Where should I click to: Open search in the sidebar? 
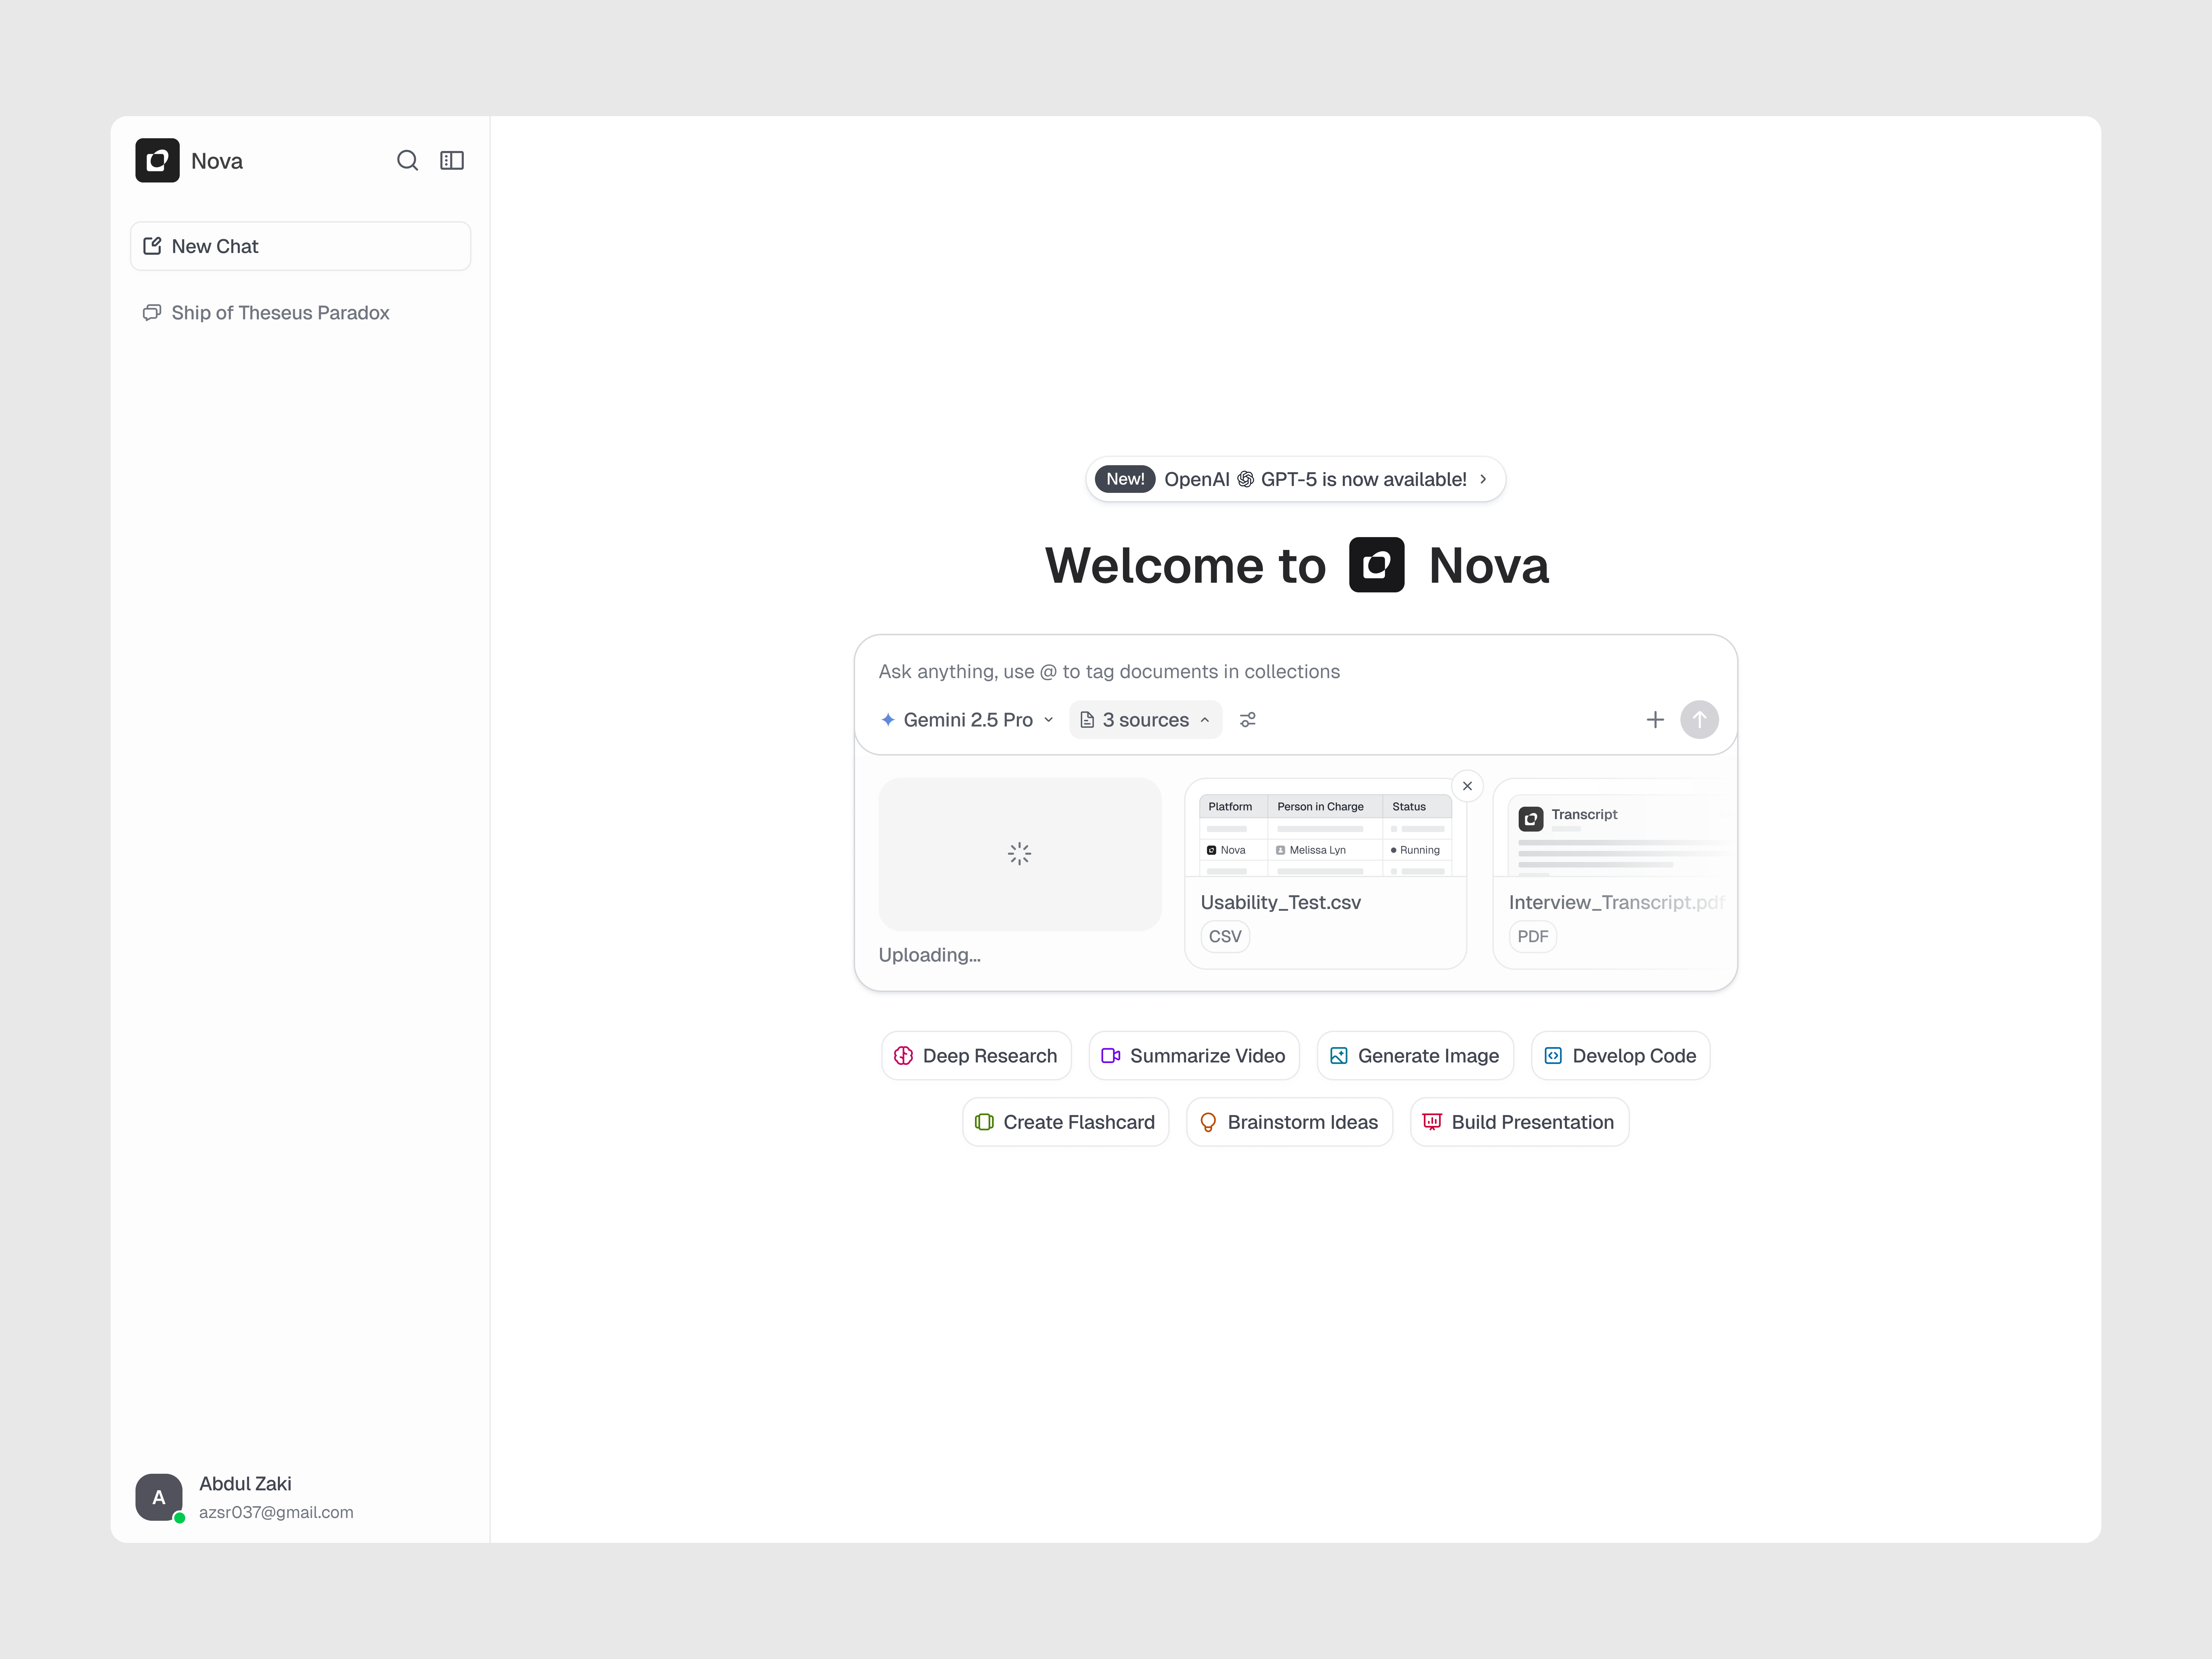[407, 160]
